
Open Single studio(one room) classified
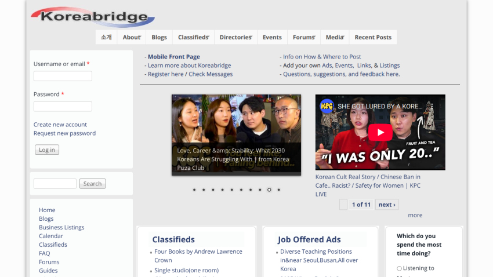click(186, 270)
